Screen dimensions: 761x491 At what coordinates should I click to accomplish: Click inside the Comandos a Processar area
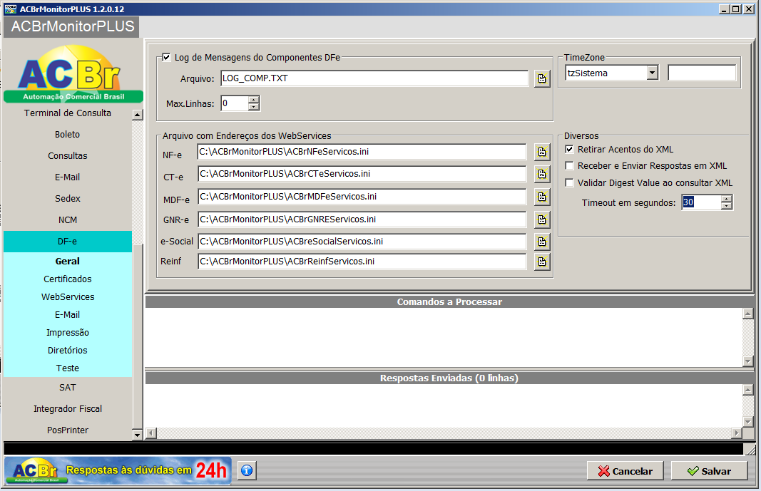coord(443,337)
